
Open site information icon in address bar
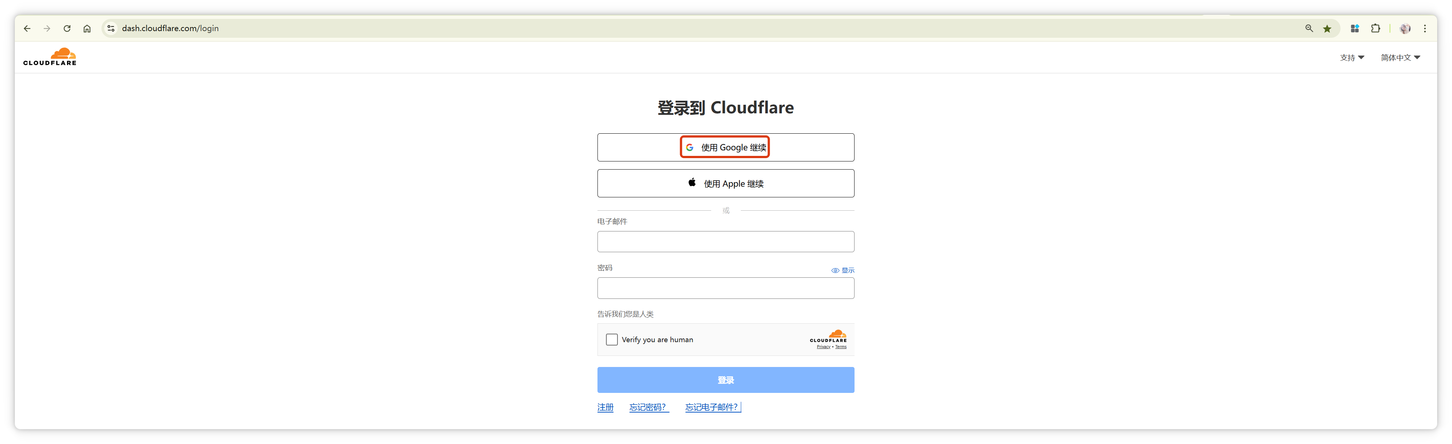pyautogui.click(x=111, y=29)
